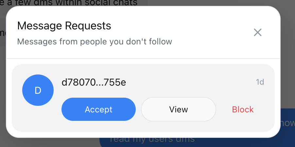Close the Message Requests dialog

pyautogui.click(x=258, y=32)
